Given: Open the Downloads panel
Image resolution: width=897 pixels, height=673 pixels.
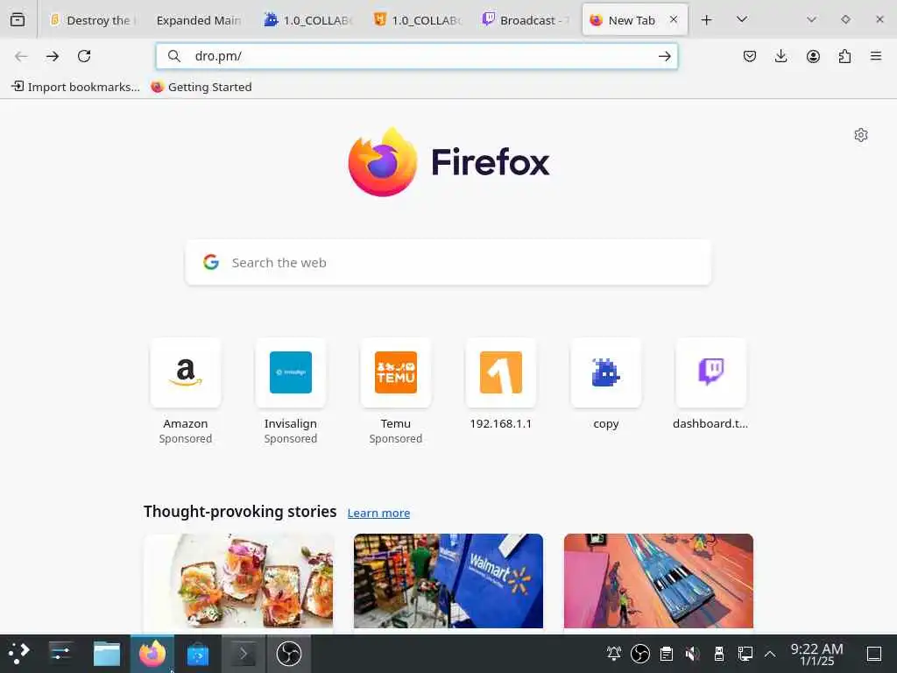Looking at the screenshot, I should (780, 56).
